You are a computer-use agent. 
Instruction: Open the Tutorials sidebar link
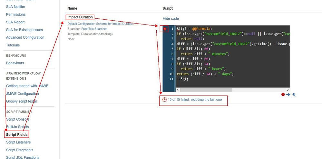coord(13,45)
